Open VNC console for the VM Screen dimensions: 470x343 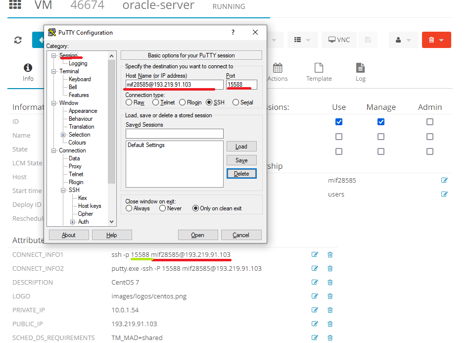[339, 40]
